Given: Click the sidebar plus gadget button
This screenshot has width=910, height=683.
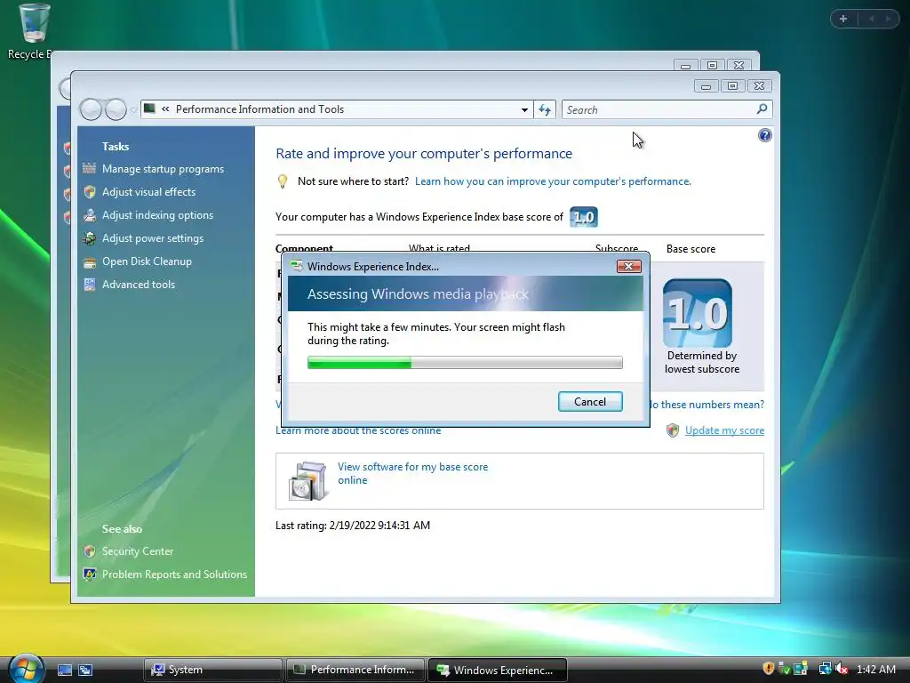Looking at the screenshot, I should point(843,19).
